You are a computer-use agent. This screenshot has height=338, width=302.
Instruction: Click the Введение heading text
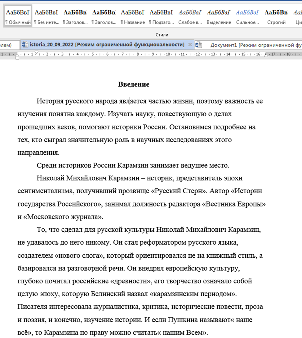click(x=134, y=84)
